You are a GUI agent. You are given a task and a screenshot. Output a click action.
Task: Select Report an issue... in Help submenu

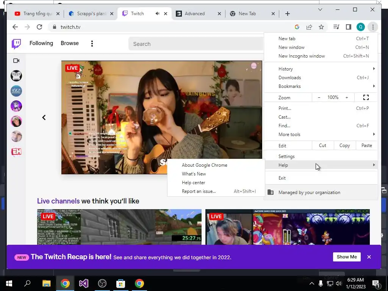click(x=216, y=191)
